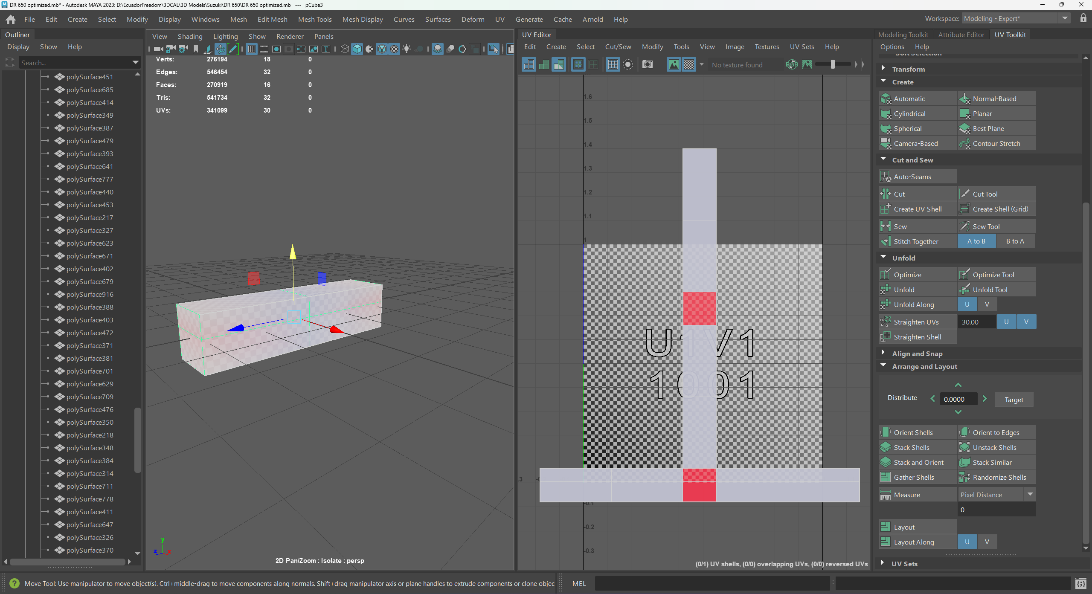Viewport: 1092px width, 594px height.
Task: Toggle Checker Map icon in UV Editor
Action: coord(689,64)
